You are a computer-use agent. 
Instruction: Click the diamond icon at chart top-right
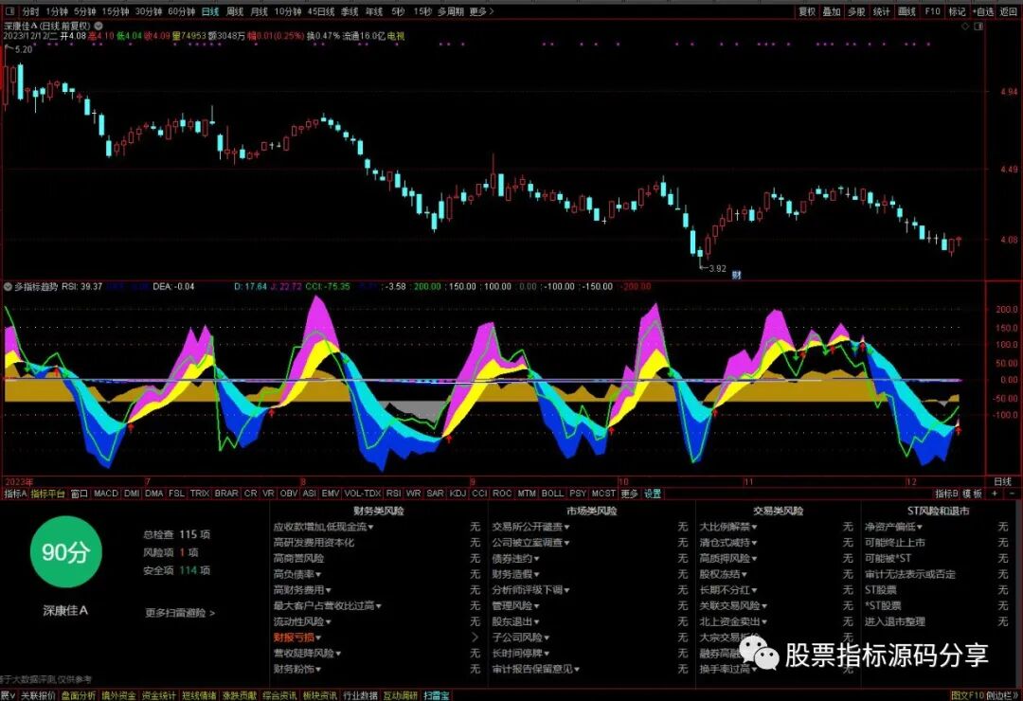(965, 27)
